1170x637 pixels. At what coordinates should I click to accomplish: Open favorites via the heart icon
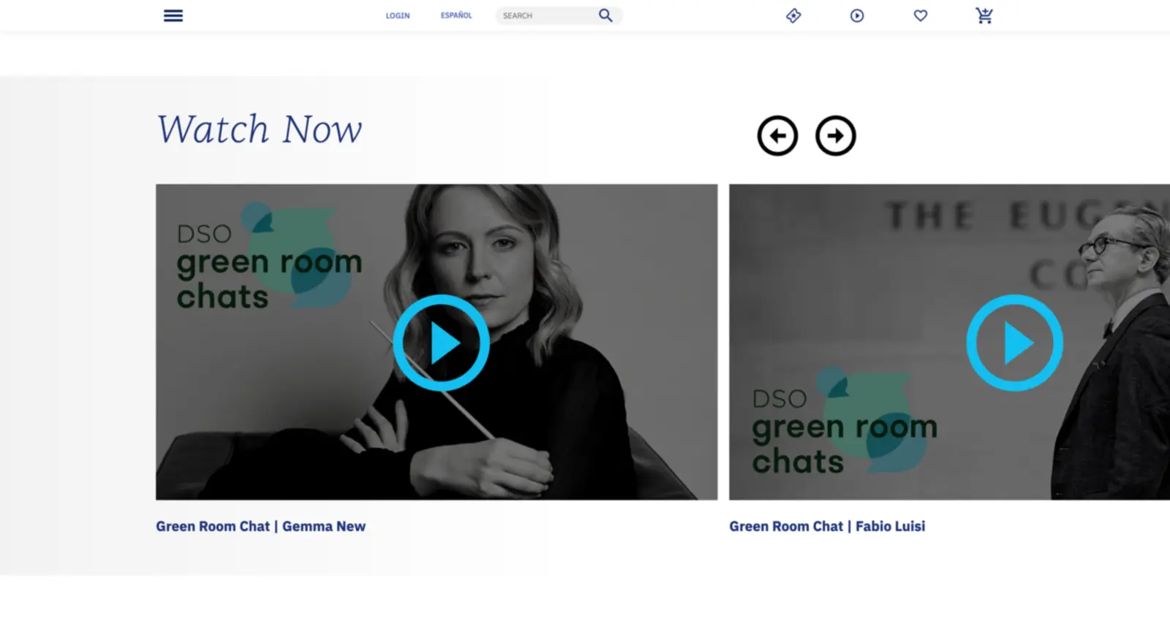click(921, 15)
